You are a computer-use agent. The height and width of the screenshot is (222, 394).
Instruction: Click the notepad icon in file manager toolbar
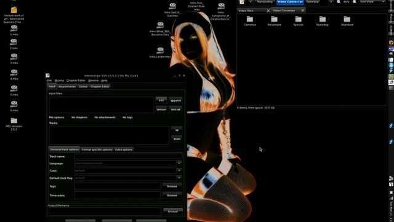241,2
